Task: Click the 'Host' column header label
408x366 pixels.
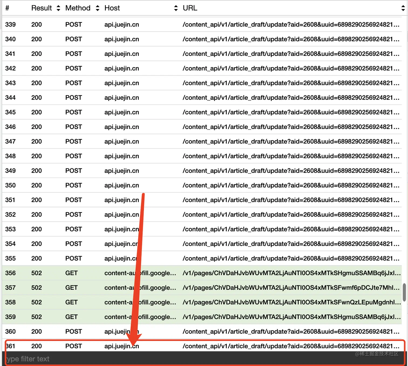Action: click(112, 8)
